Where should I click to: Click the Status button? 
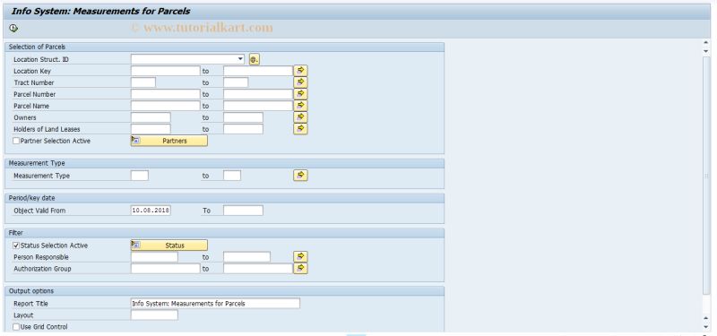pos(169,246)
